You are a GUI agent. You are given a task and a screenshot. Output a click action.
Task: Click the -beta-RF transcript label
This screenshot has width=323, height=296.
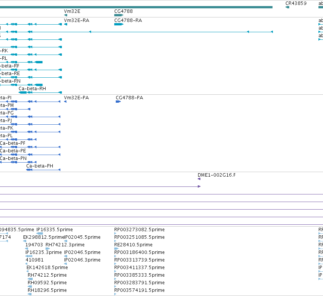[9, 66]
